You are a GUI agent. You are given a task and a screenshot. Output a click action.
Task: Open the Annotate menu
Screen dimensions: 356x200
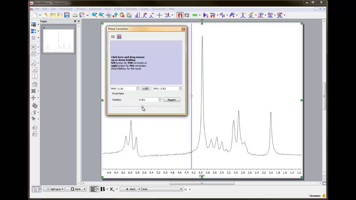pos(131,9)
